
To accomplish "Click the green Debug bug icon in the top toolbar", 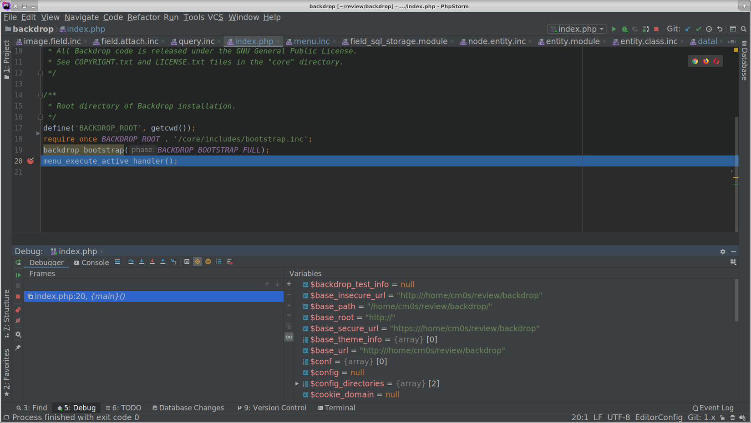I will click(x=624, y=29).
